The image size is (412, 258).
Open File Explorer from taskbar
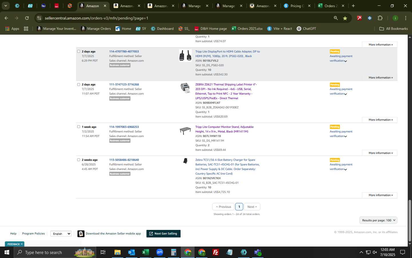[118, 252]
